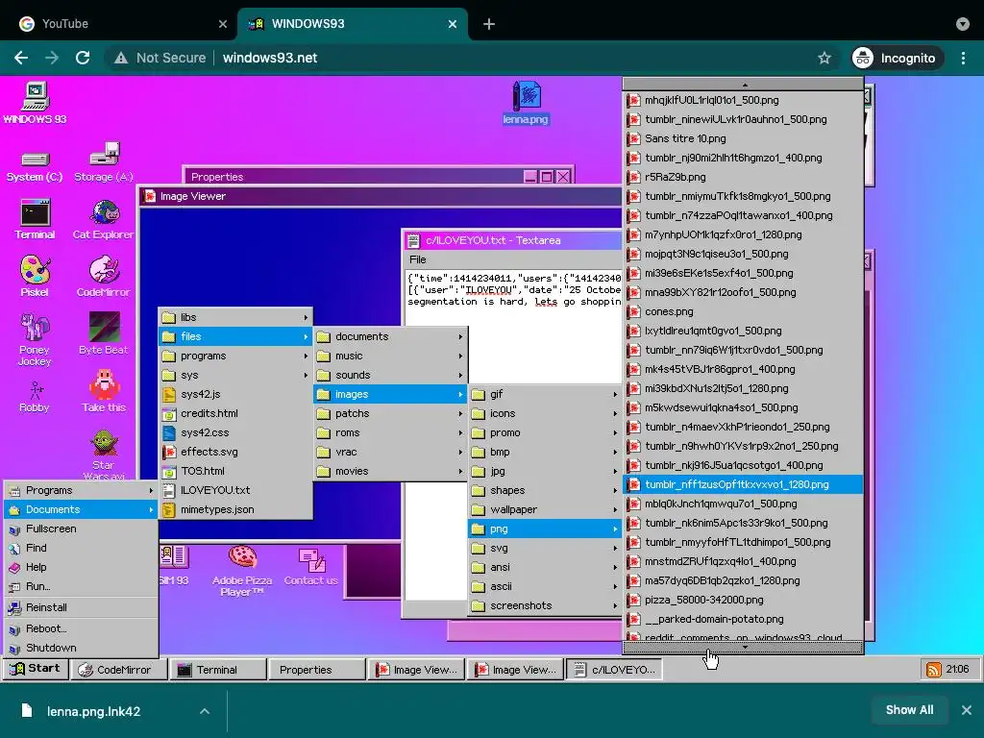Image resolution: width=984 pixels, height=738 pixels.
Task: Open Help from Start menu
Action: [x=81, y=567]
